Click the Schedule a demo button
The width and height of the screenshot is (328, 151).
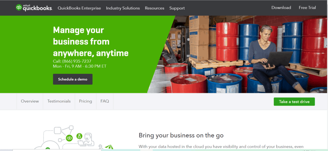pos(73,79)
